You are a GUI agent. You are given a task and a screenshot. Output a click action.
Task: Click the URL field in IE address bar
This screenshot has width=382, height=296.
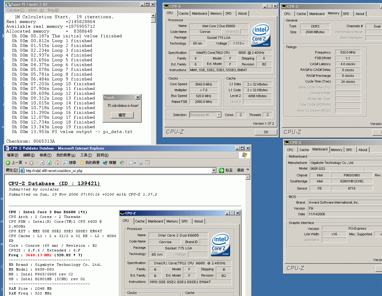point(118,171)
